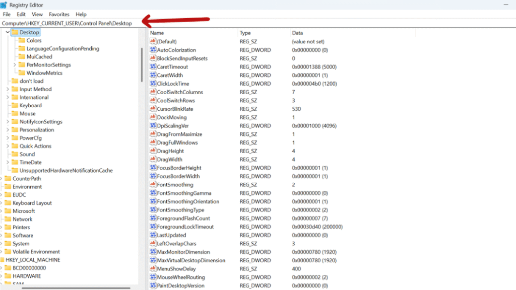Click the tree pane vertical scrollbar
Screen dimensions: 516x290
coord(142,64)
